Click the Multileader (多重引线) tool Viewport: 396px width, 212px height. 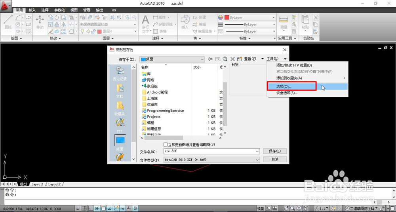pyautogui.click(x=163, y=24)
